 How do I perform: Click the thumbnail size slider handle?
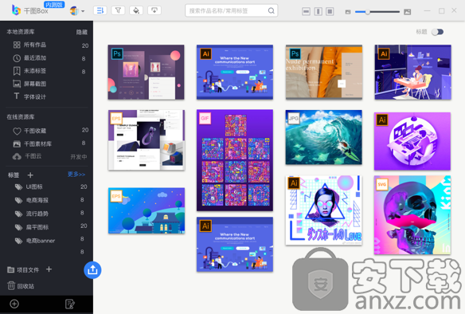[367, 12]
